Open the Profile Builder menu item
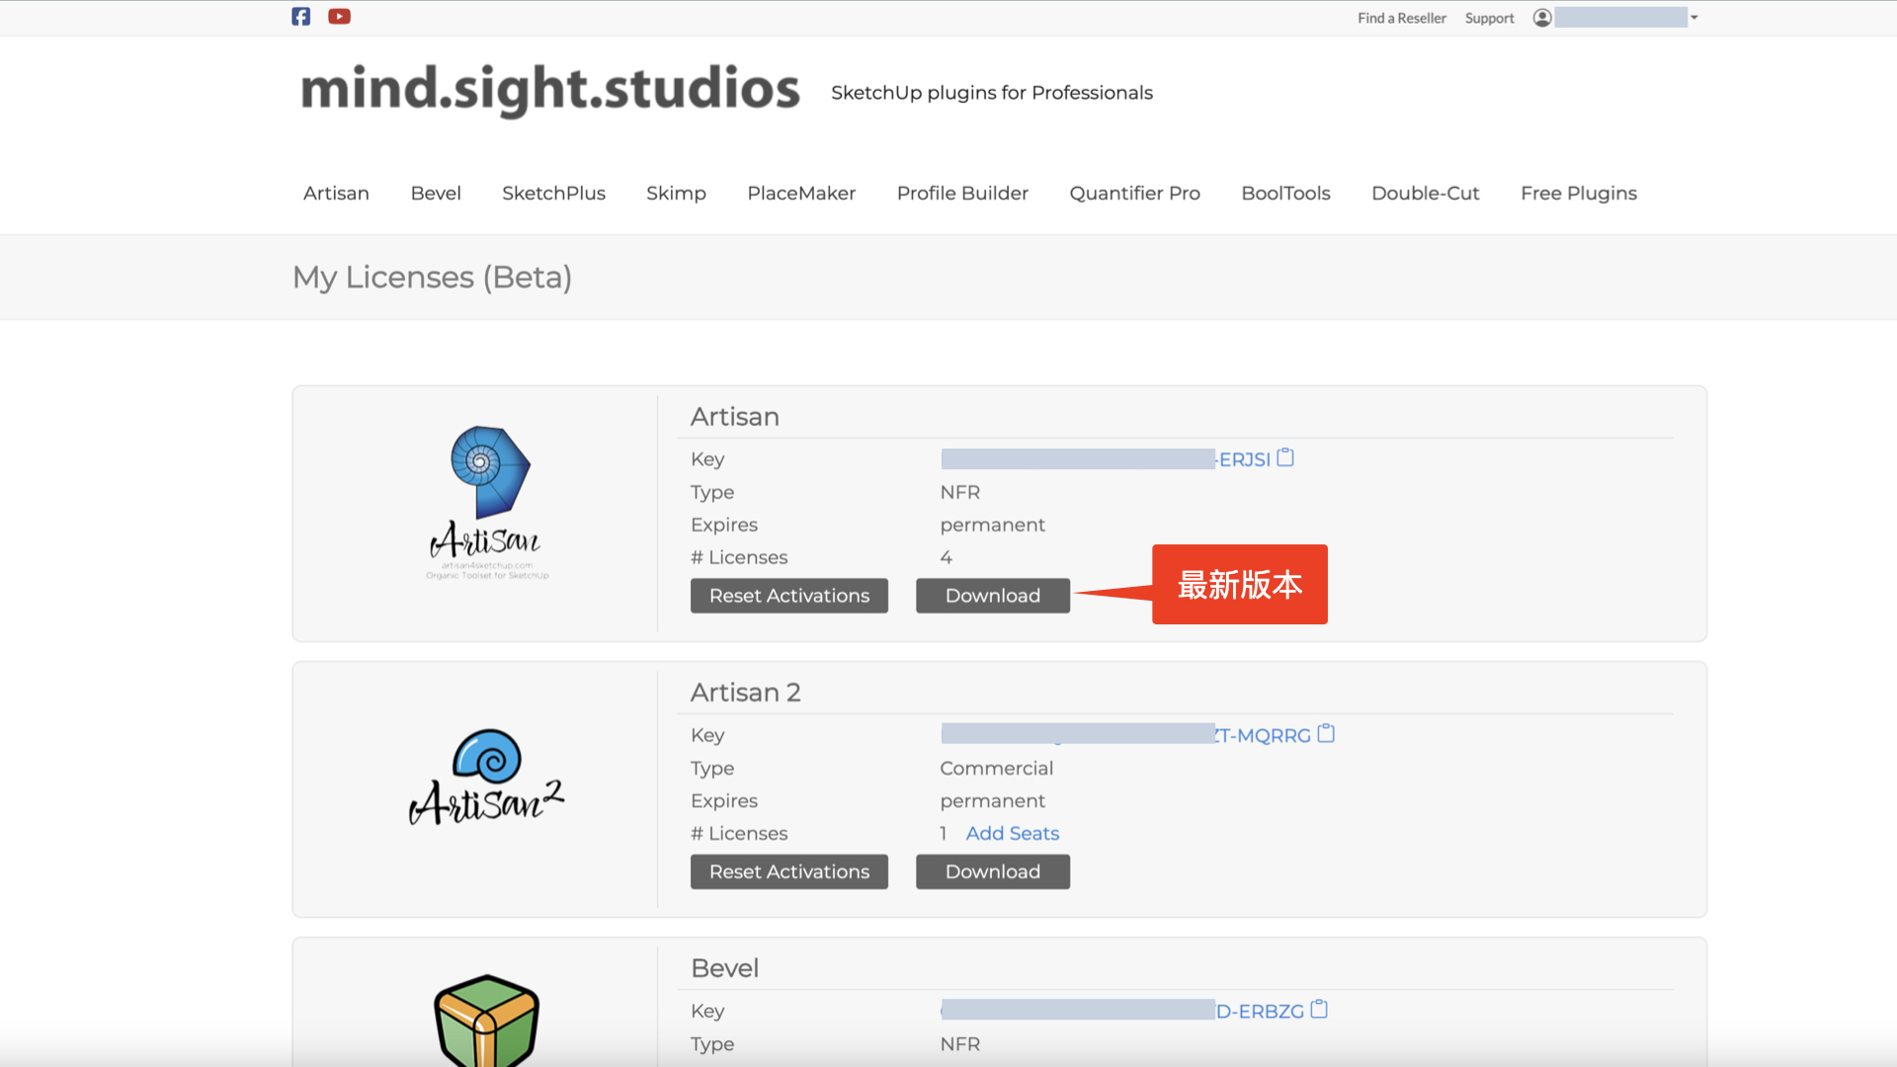Image resolution: width=1897 pixels, height=1067 pixels. click(x=962, y=194)
